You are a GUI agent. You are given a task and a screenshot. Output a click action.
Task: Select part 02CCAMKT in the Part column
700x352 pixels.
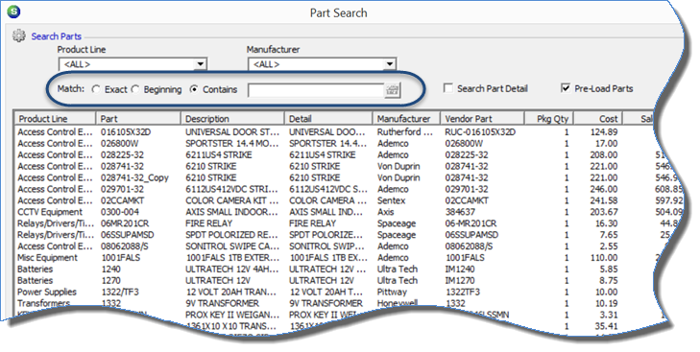click(122, 200)
